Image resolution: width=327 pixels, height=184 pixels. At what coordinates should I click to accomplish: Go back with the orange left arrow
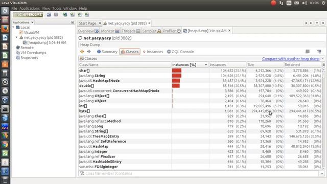(82, 52)
